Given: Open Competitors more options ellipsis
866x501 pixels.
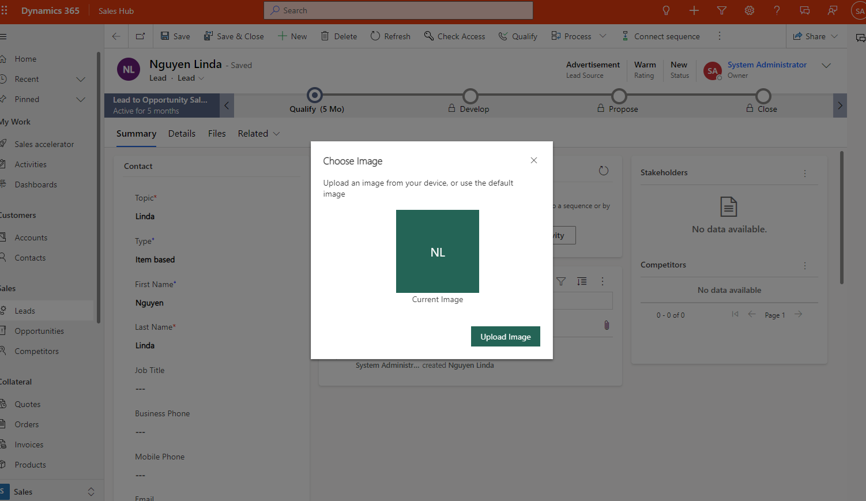Looking at the screenshot, I should (x=805, y=265).
